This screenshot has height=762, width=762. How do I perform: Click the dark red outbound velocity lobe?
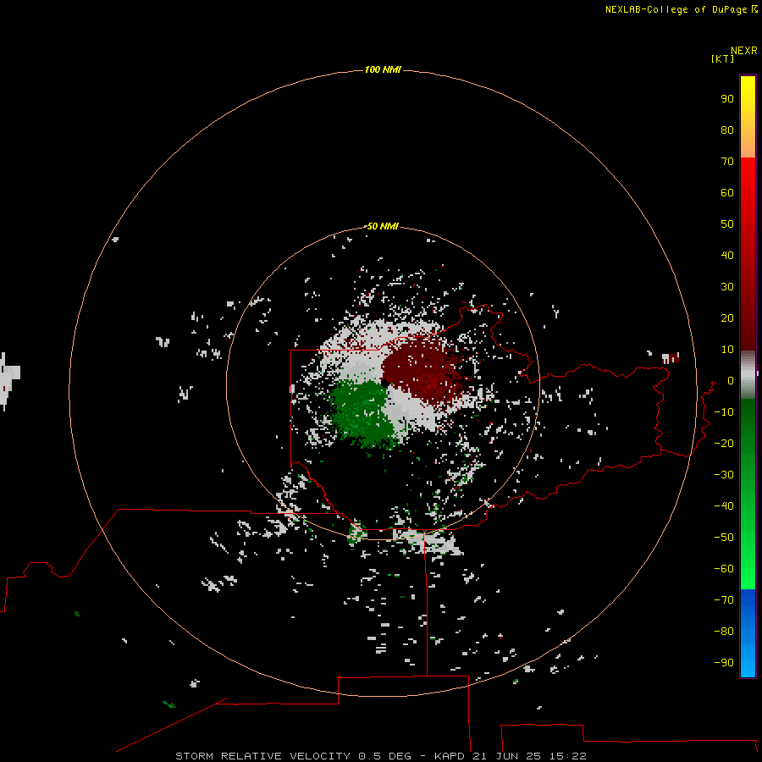422,372
